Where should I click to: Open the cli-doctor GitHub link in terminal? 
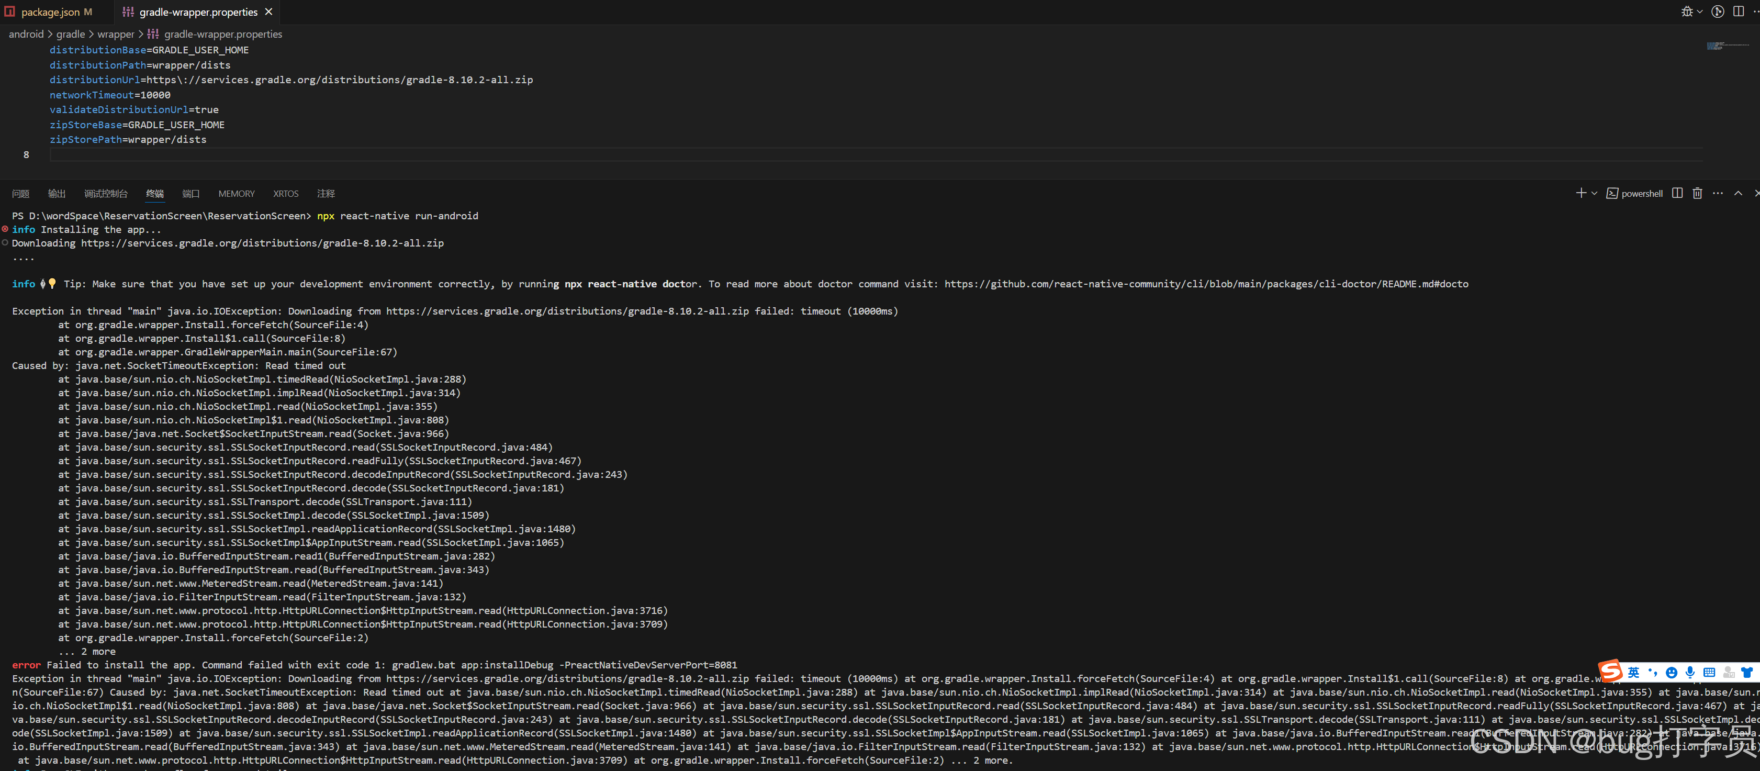click(1205, 284)
